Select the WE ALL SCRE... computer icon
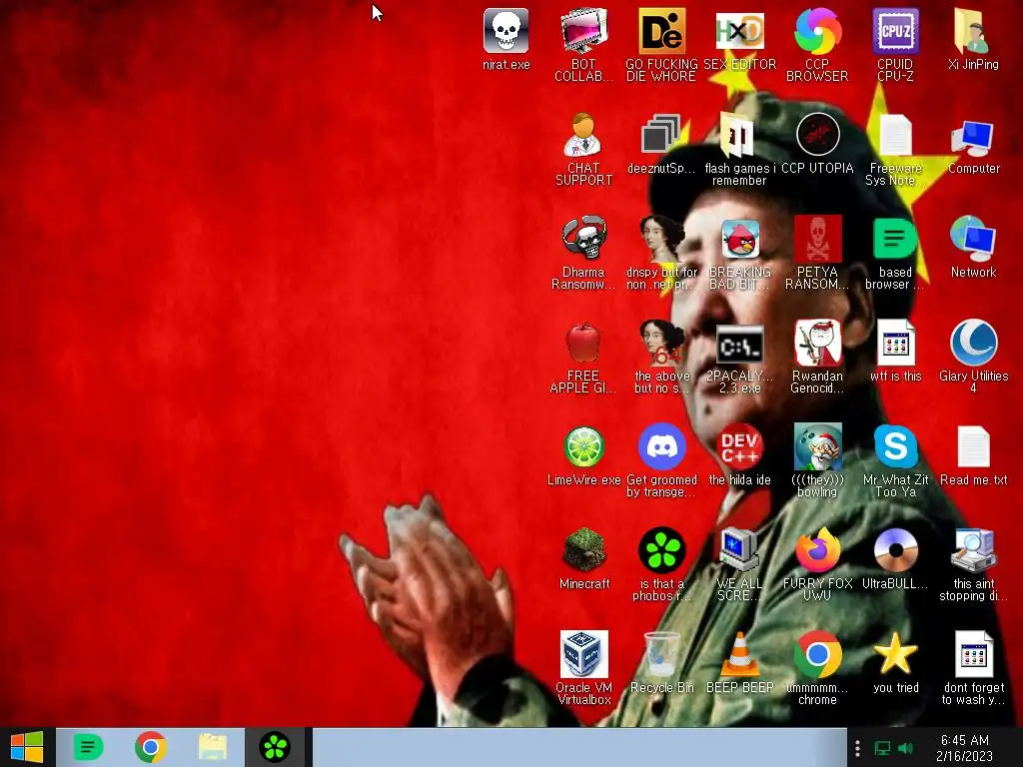Viewport: 1023px width, 767px height. 739,549
